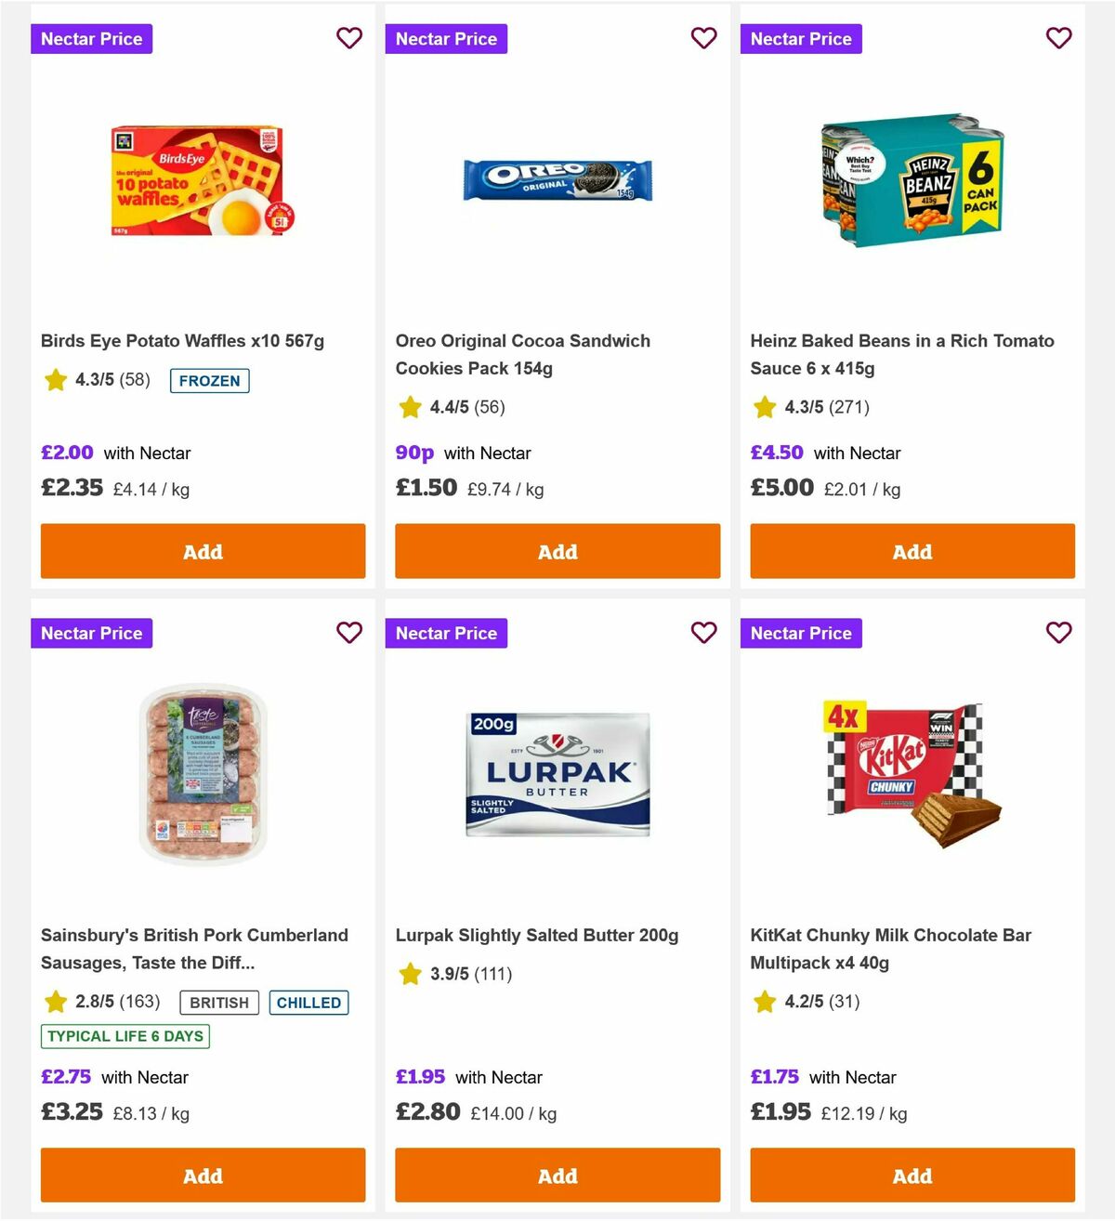Click the Cumberland Sausages product image
Viewport: 1115px width, 1221px height.
(202, 776)
